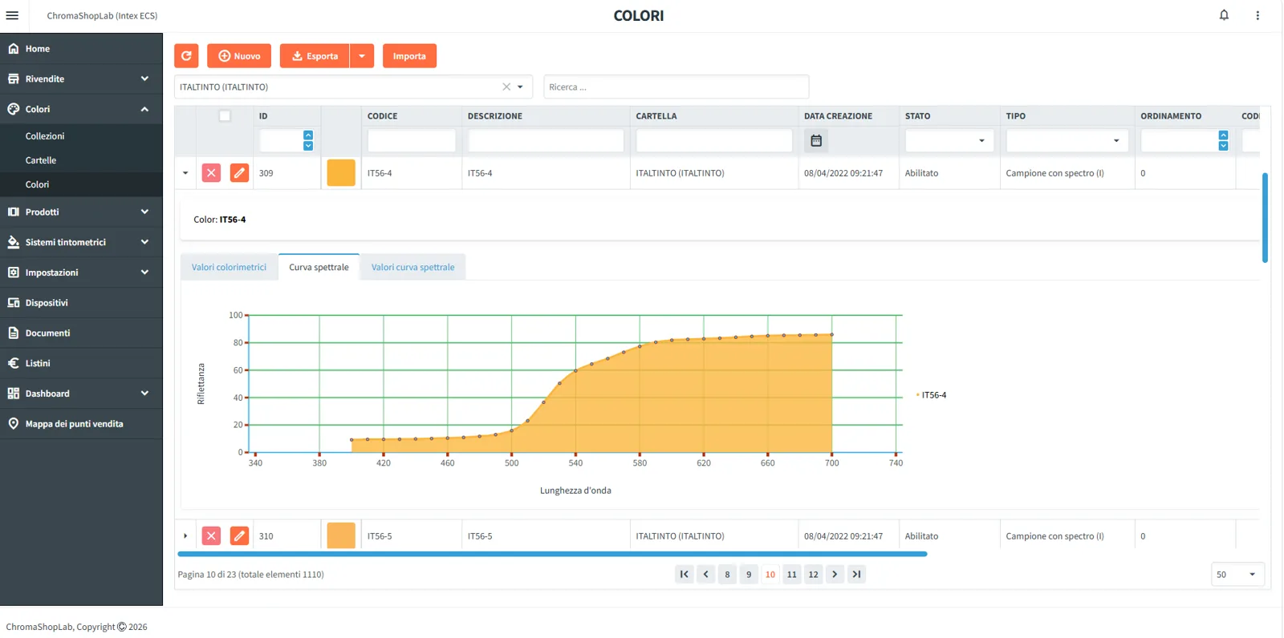Expand the Rivendite sidebar section
This screenshot has height=638, width=1284.
81,79
